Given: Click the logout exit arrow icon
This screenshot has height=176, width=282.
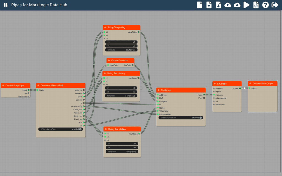Looking at the screenshot, I should coord(275,5).
